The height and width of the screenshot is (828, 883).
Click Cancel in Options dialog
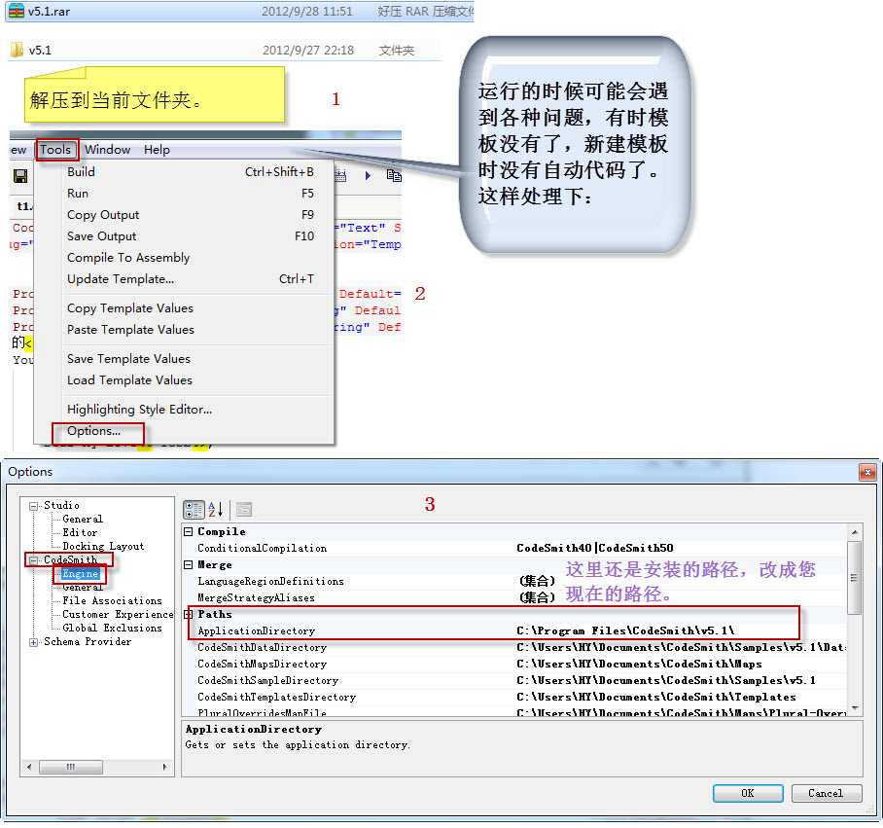(x=827, y=793)
